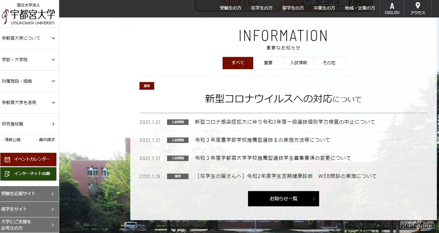Click the red 重要 badge above coronavirus notice
The image size is (439, 233).
pos(147,86)
